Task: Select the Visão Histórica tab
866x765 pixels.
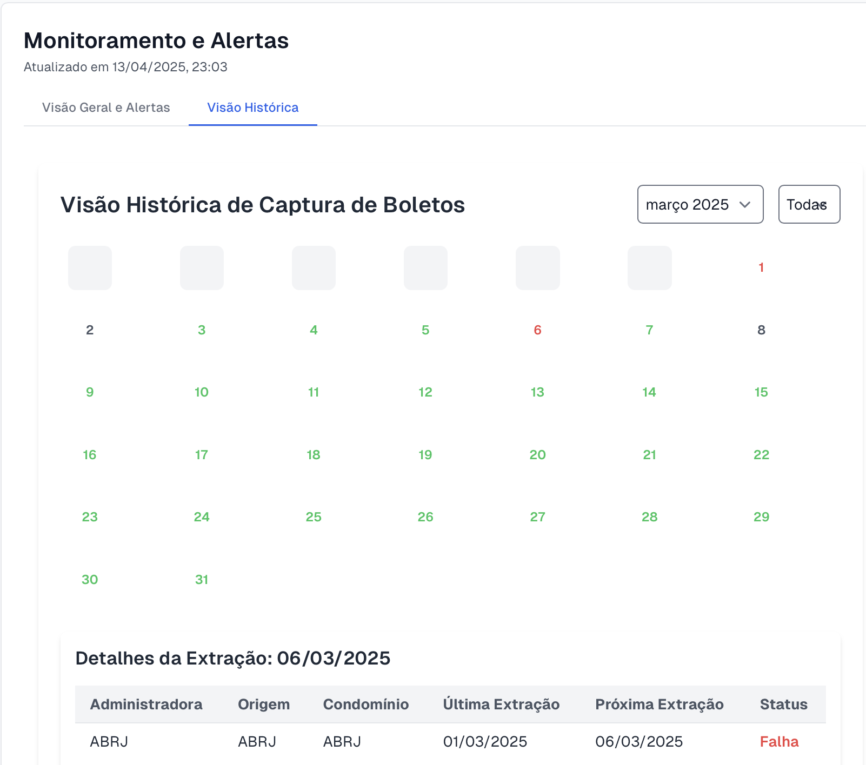Action: [x=253, y=108]
